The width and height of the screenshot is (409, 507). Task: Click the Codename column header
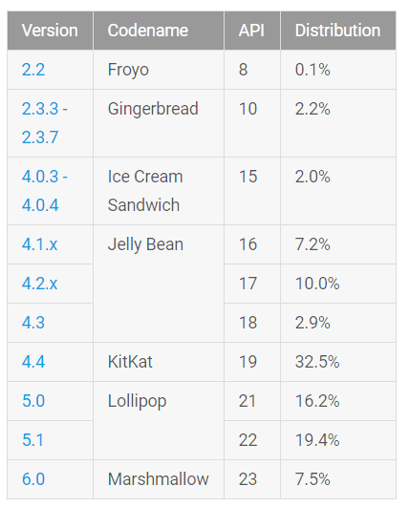pyautogui.click(x=159, y=31)
